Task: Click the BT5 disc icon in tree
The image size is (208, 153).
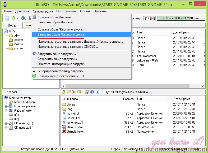Action: [6, 31]
